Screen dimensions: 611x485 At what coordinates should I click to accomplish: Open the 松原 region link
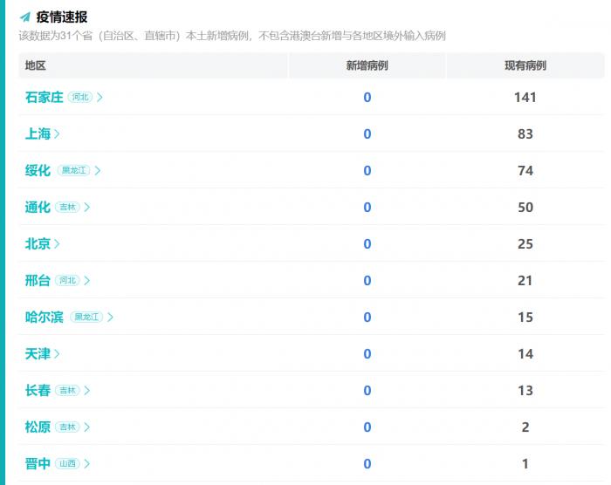[x=38, y=427]
